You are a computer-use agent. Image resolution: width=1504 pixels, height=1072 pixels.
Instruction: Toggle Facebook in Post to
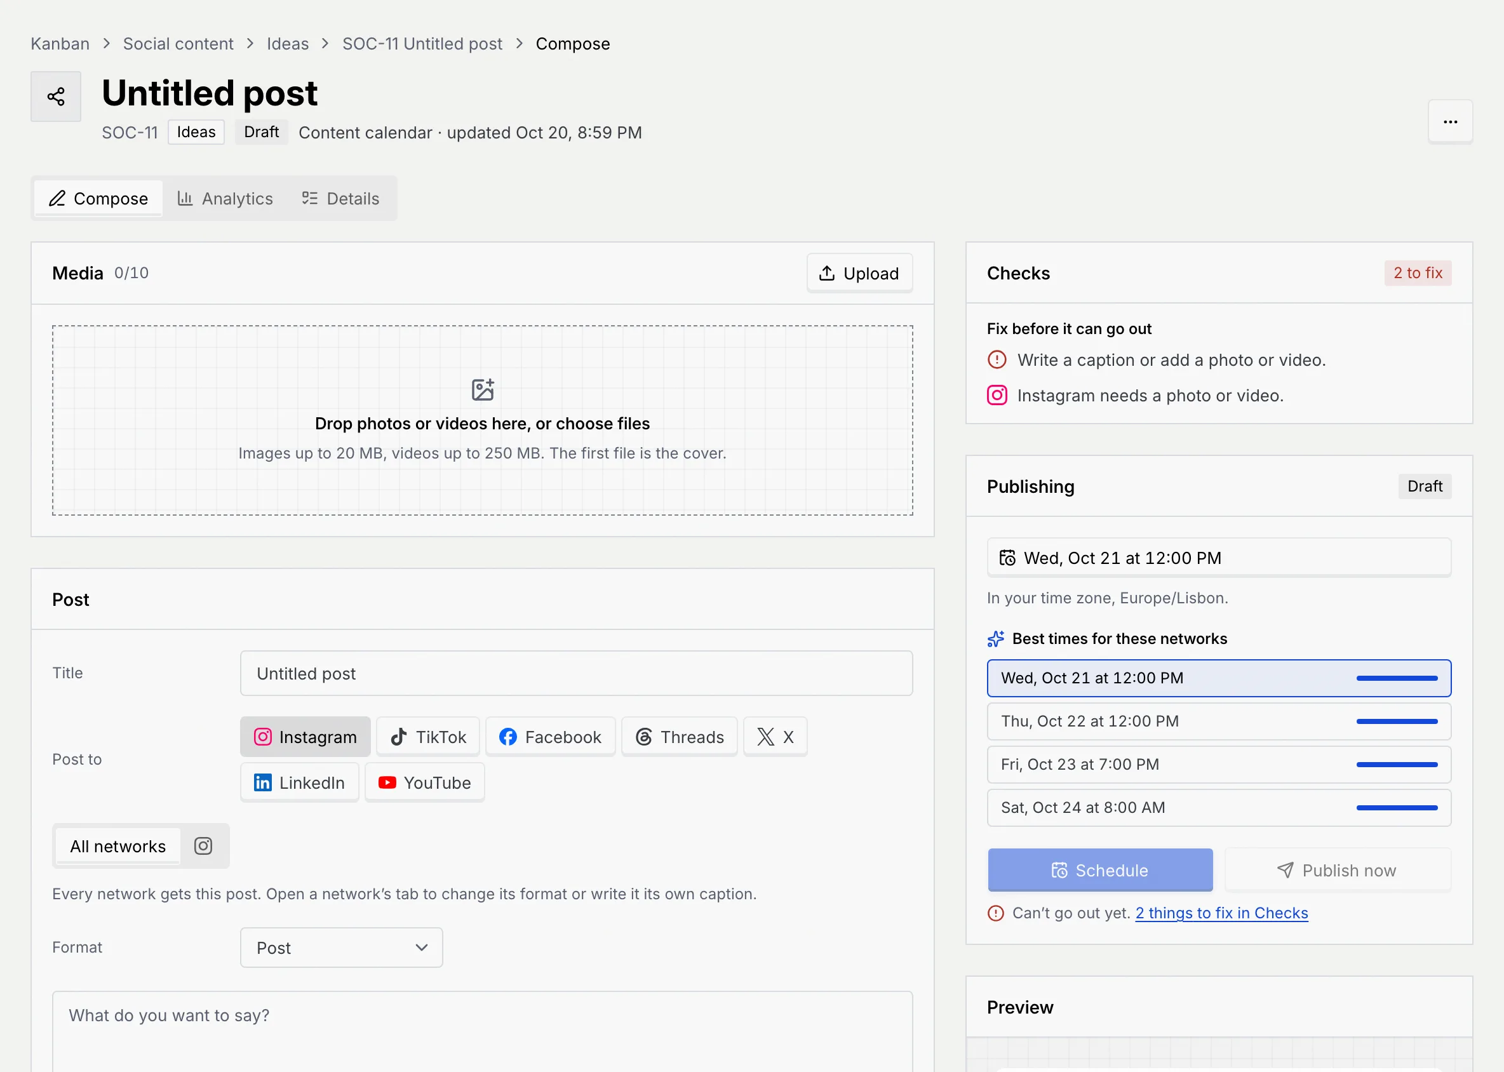550,737
